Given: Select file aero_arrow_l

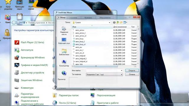Looking at the screenshot, I should [80, 33].
